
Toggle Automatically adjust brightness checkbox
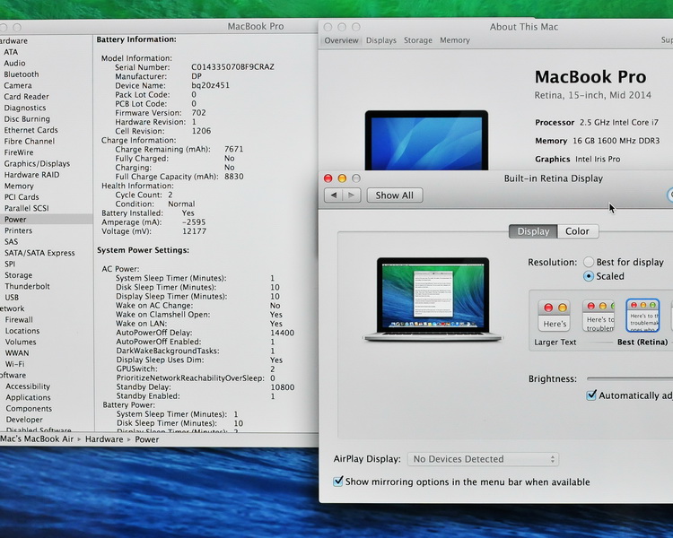coord(591,395)
